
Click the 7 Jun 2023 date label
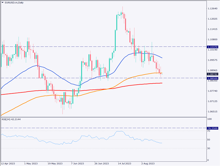pos(78,164)
